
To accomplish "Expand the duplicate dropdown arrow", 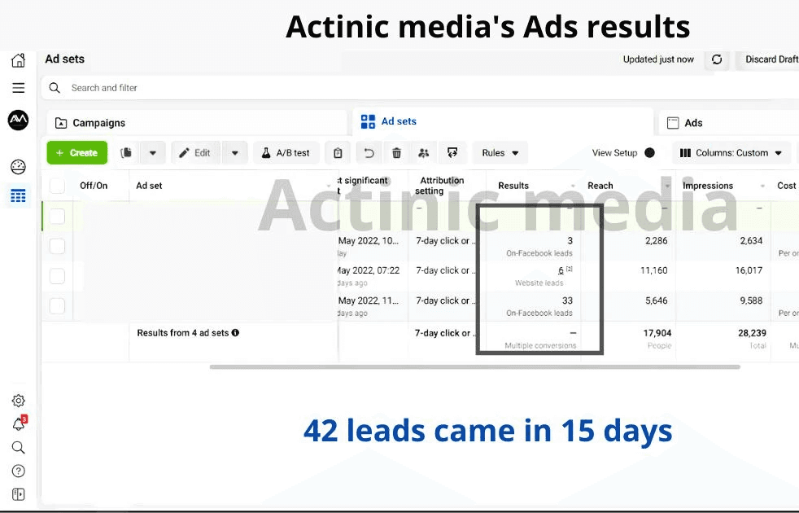I will 153,153.
